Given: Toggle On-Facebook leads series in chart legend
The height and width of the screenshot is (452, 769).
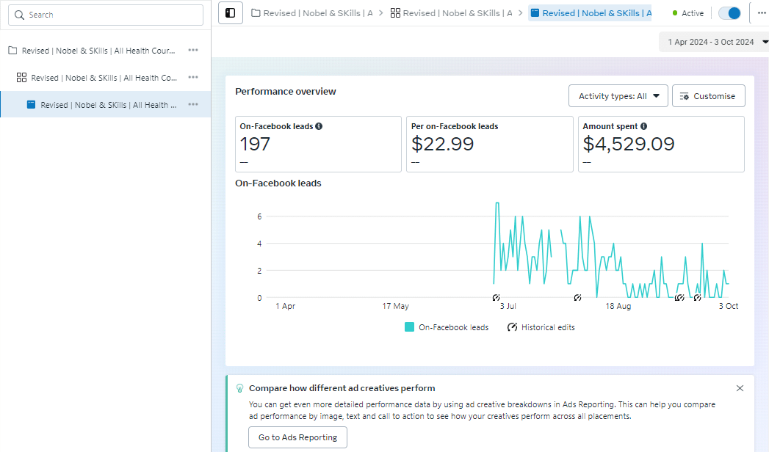Looking at the screenshot, I should [447, 327].
